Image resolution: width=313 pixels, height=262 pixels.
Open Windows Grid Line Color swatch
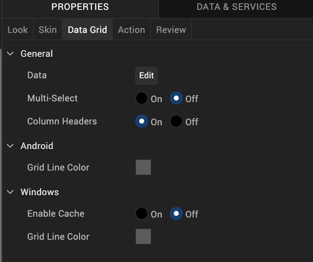pos(143,237)
